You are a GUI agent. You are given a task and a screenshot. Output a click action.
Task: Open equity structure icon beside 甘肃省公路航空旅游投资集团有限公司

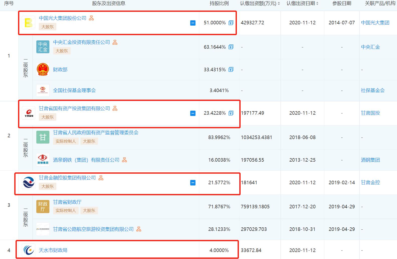coord(139,229)
